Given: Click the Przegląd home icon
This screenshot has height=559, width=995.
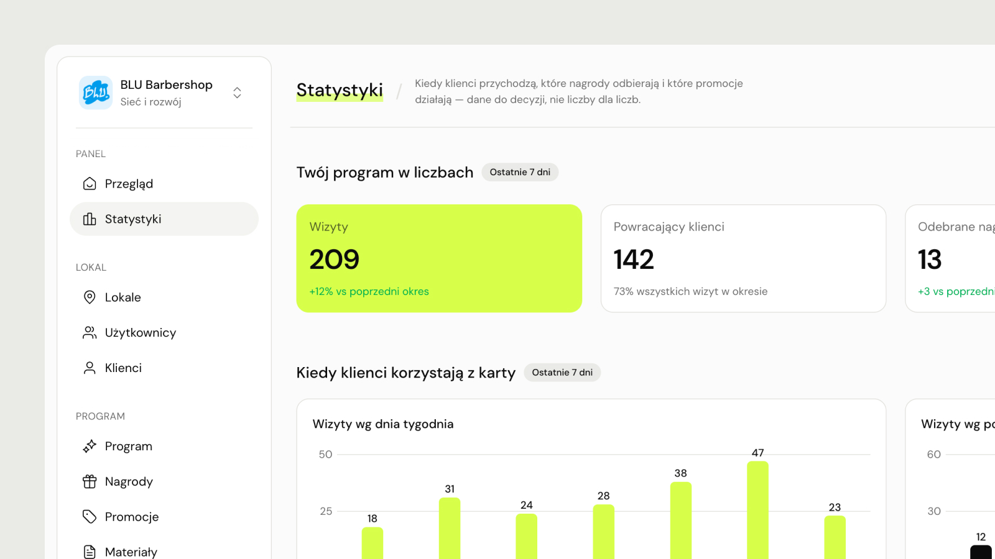Looking at the screenshot, I should pos(90,184).
